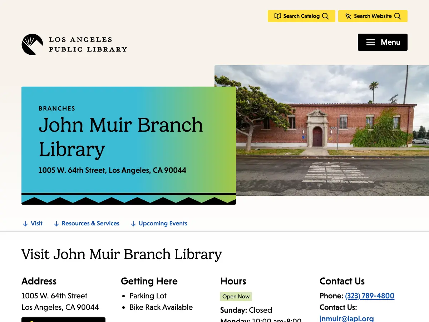The width and height of the screenshot is (429, 322).
Task: Click the book icon in Search Catalog
Action: pos(278,16)
